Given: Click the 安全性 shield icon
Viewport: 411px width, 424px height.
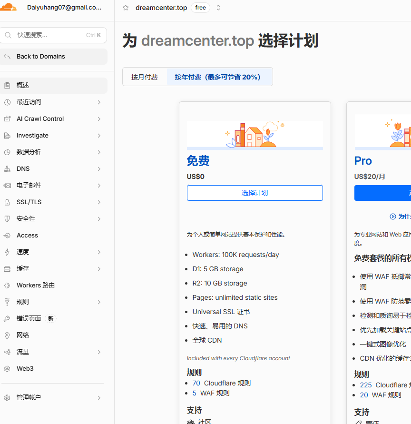Looking at the screenshot, I should point(7,219).
